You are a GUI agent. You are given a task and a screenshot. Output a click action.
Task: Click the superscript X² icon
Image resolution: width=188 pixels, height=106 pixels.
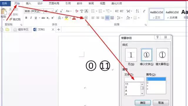[53, 18]
